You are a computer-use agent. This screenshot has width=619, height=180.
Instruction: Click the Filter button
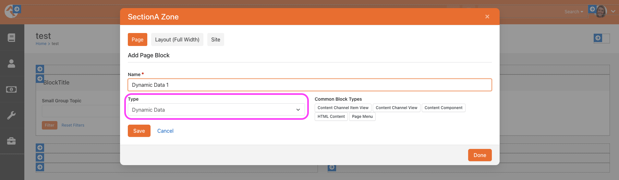pos(50,125)
